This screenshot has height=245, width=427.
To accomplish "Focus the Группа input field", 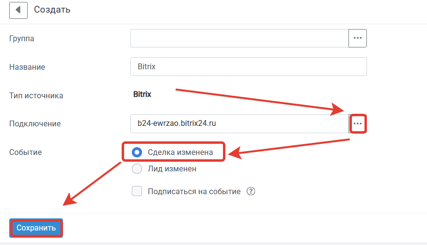I will 239,38.
